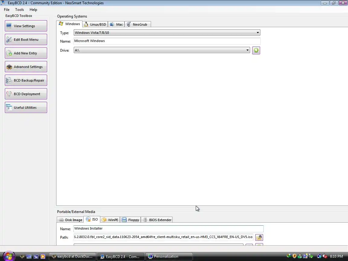Viewport: 348px width, 261px height.
Task: Expand the Drive dropdown showing A:\
Action: click(162, 50)
